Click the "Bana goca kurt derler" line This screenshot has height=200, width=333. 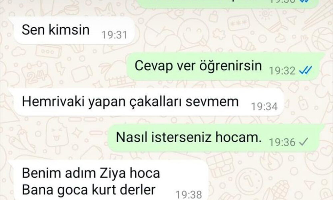tap(89, 190)
